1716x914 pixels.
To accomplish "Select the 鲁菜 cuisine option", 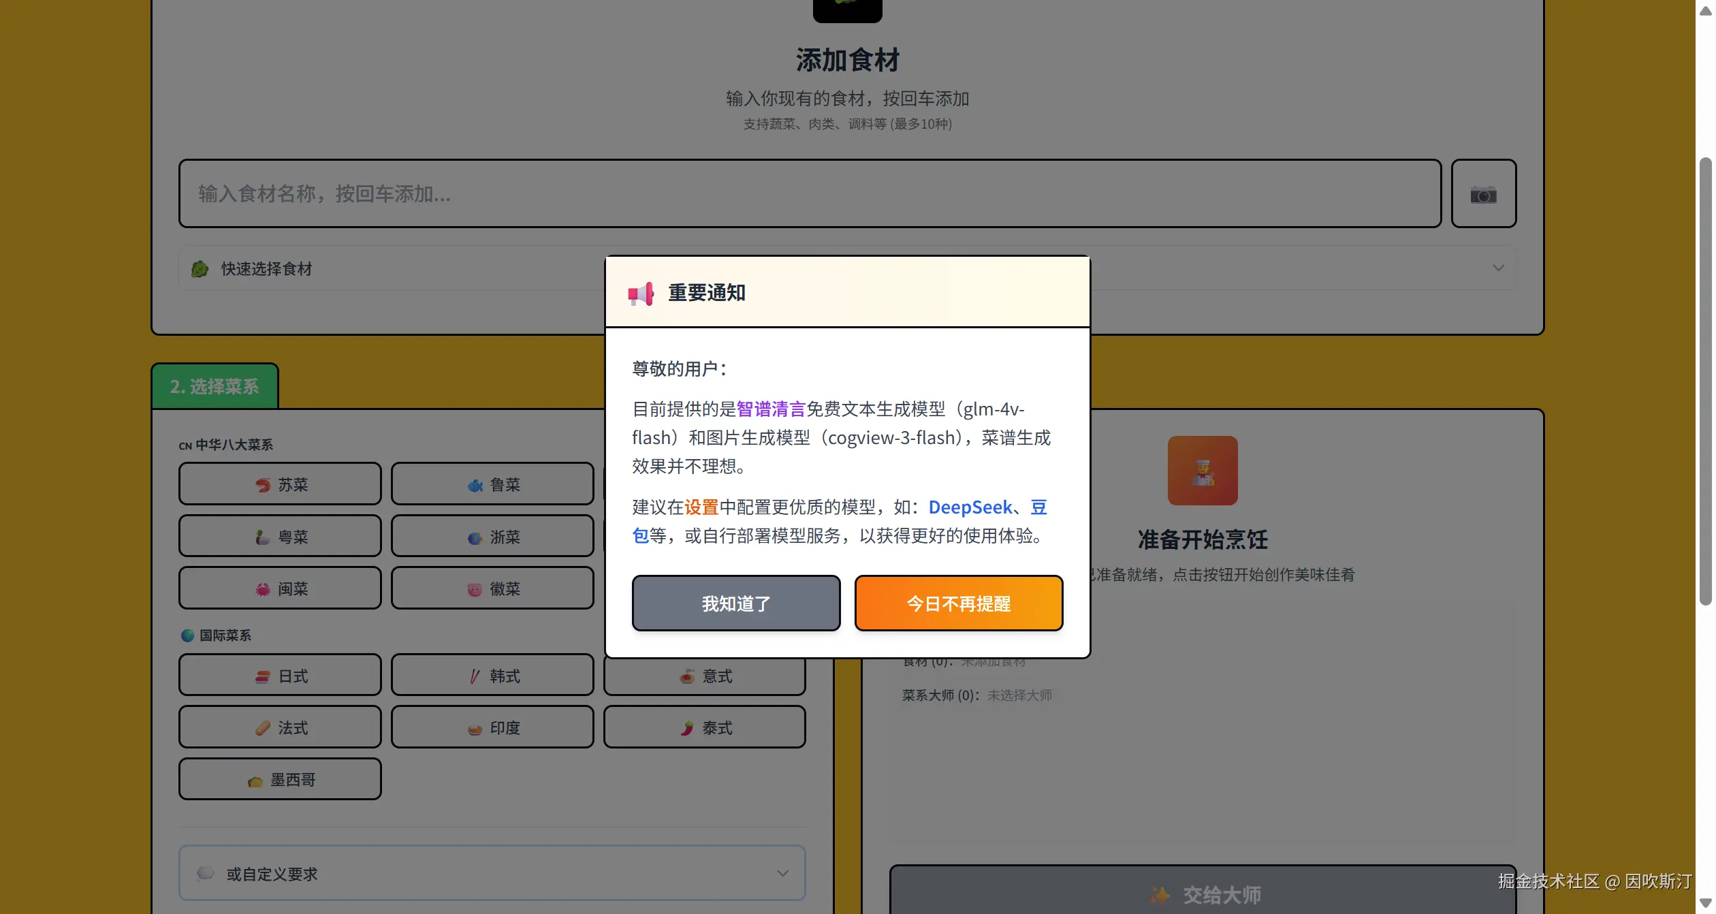I will (x=492, y=484).
